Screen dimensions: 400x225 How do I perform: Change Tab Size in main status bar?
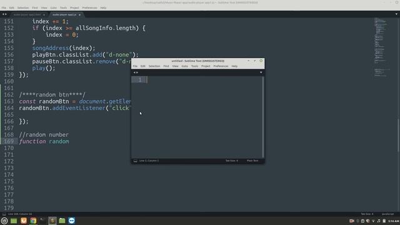[367, 214]
